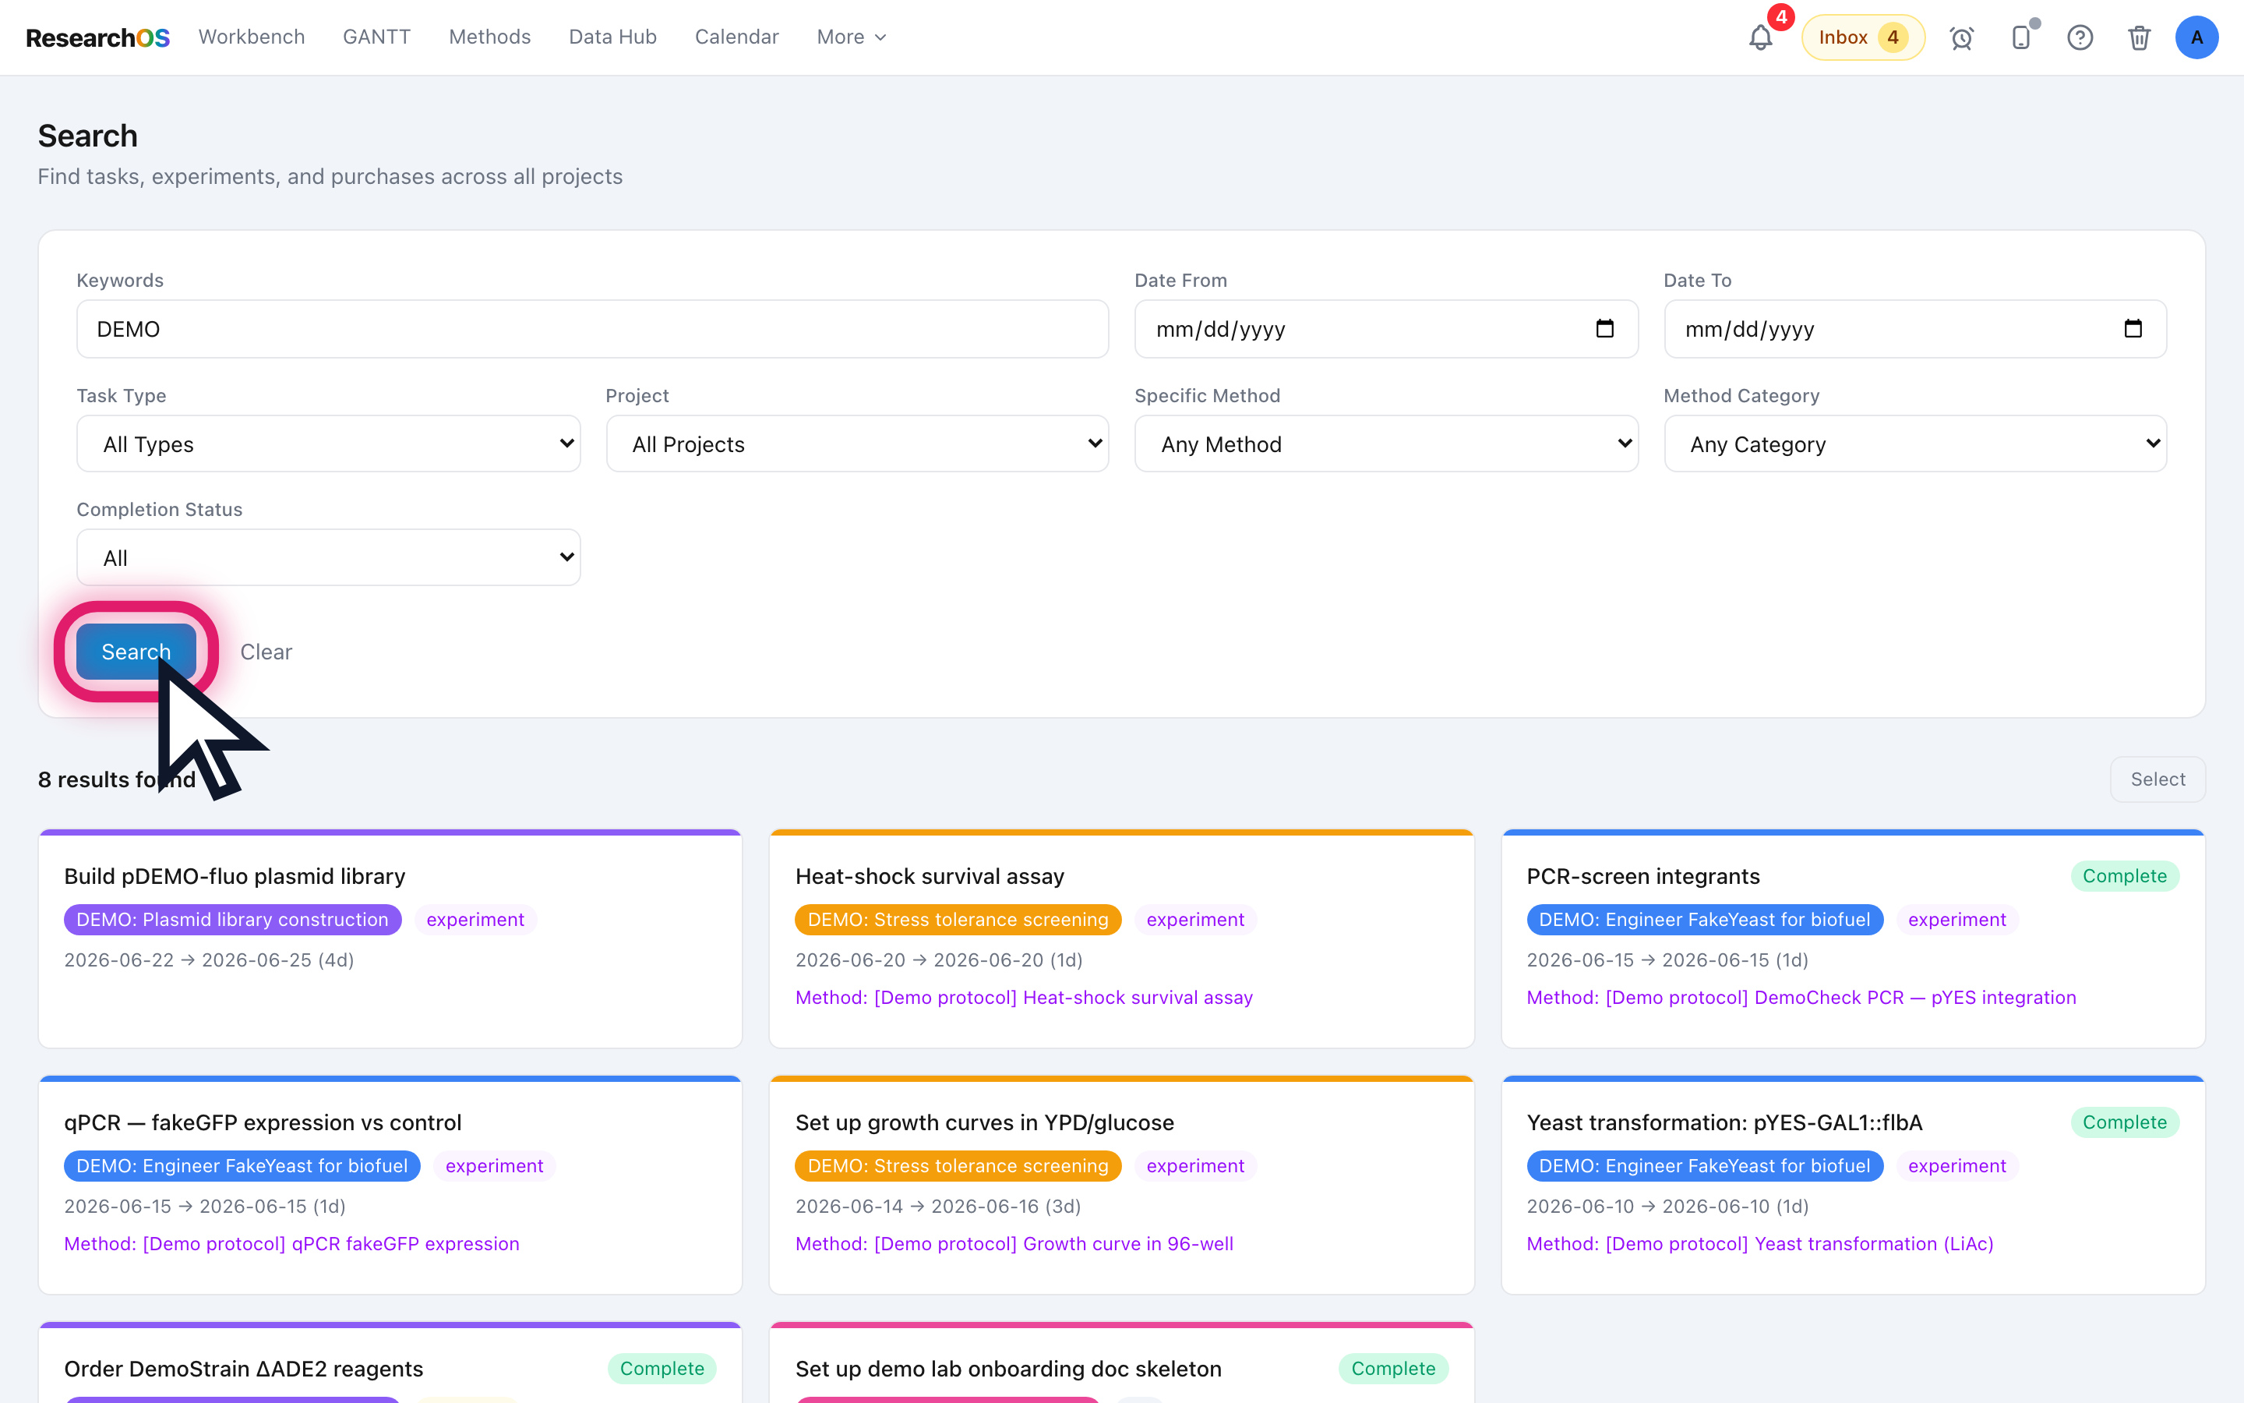
Task: Clear the search filters
Action: click(x=266, y=652)
